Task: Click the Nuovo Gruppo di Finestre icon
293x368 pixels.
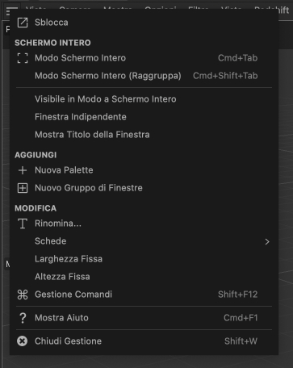Action: (23, 188)
